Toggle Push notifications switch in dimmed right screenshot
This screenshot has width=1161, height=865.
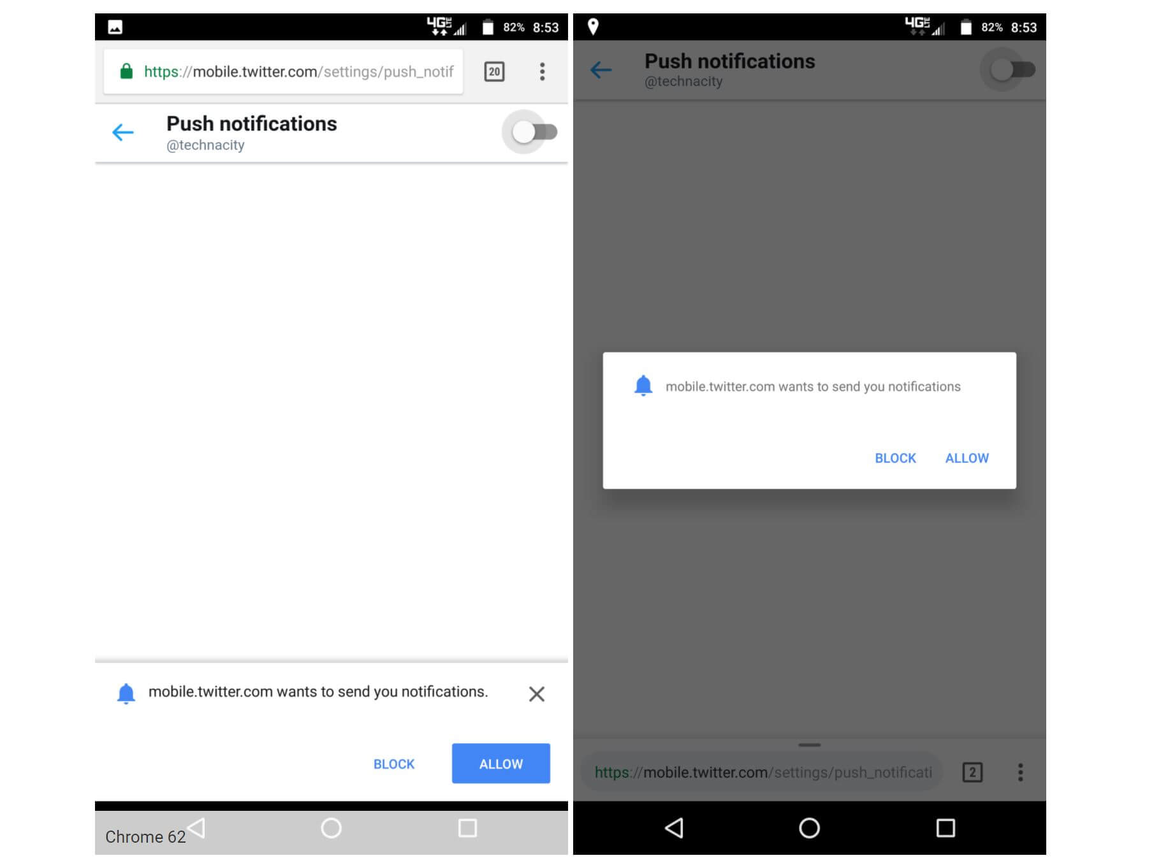1012,69
